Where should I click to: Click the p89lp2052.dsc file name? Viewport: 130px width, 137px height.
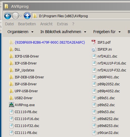click(x=109, y=84)
